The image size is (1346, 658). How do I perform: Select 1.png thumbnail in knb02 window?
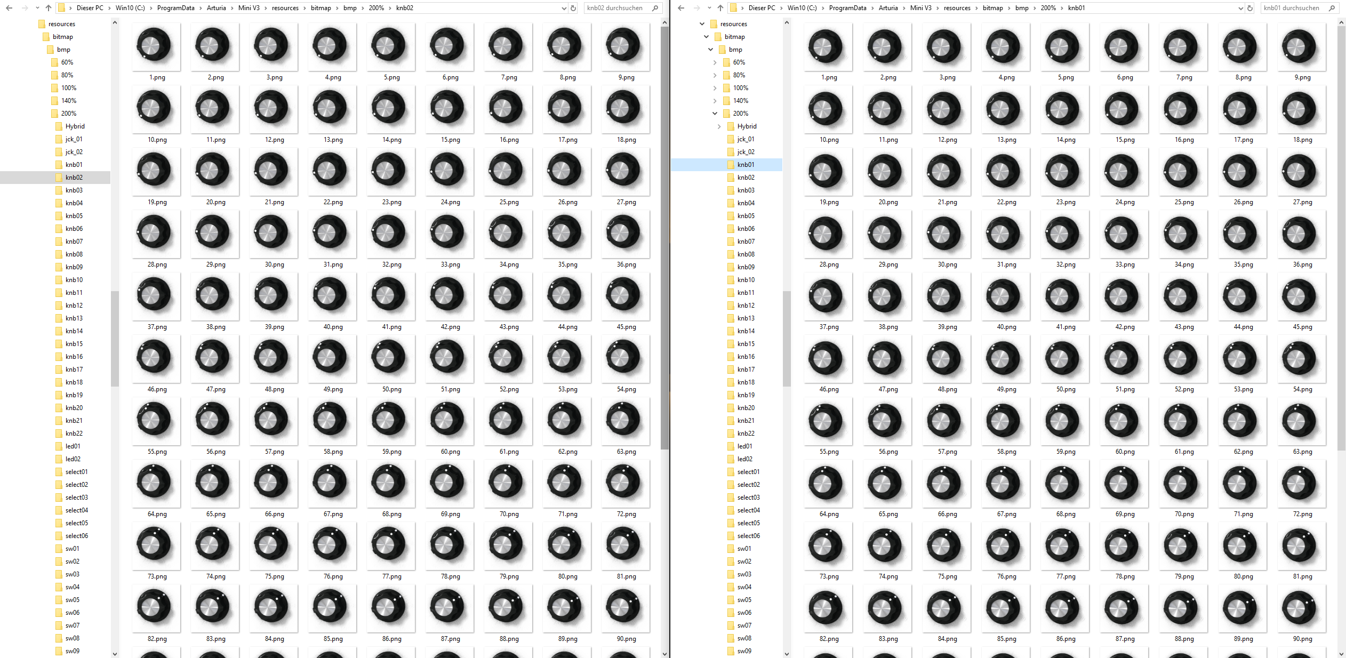coord(156,48)
